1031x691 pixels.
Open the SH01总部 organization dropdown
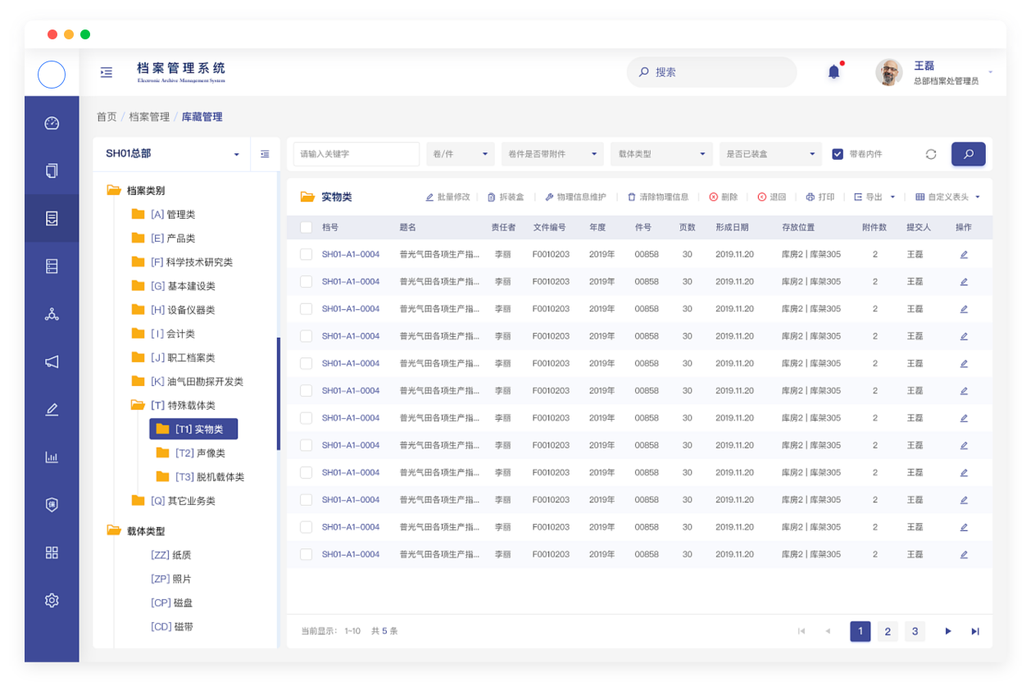(172, 154)
